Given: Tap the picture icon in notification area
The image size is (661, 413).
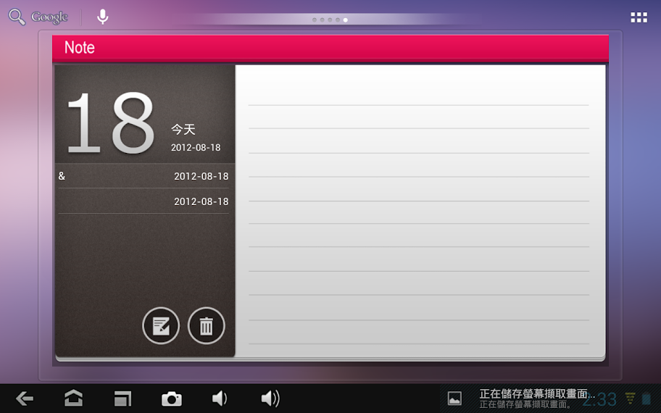Looking at the screenshot, I should tap(454, 399).
